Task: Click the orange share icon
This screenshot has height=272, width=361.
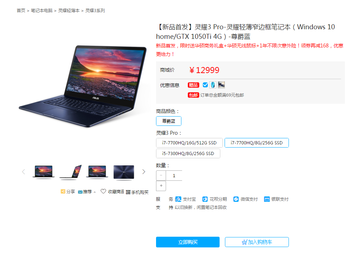Action: coord(63,191)
